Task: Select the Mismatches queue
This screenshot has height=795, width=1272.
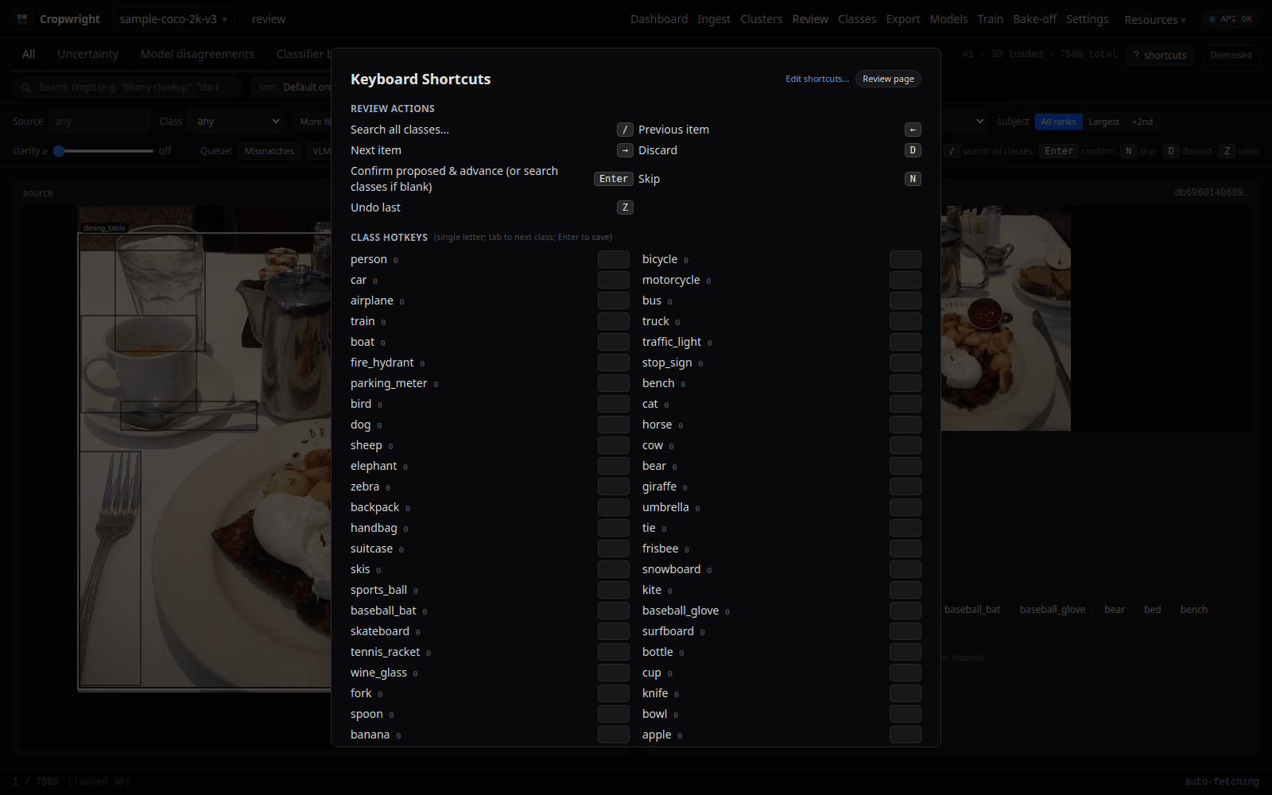Action: (269, 151)
